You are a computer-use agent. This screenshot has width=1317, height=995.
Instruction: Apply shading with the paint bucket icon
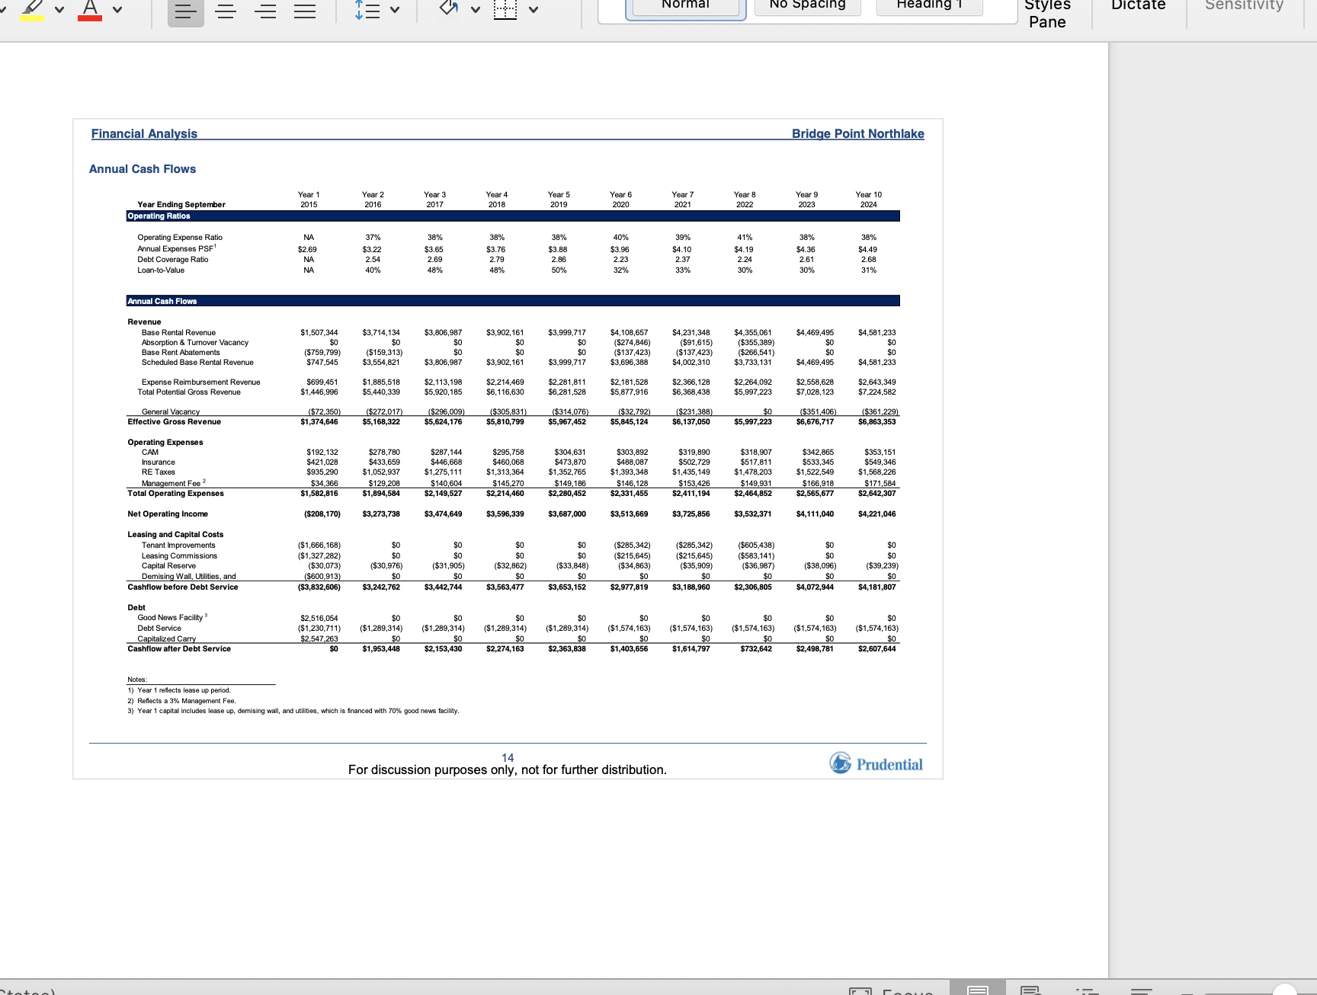(x=448, y=9)
